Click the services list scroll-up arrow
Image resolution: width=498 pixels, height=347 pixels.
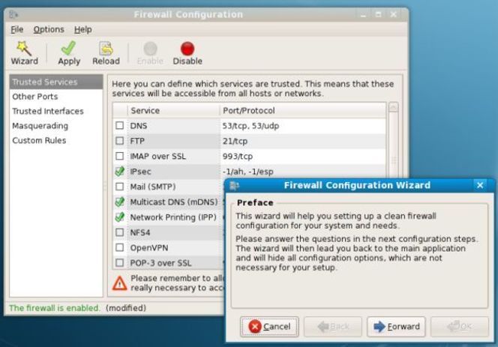[393, 107]
